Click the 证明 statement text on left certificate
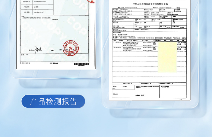The image size is (212, 137). [x=40, y=18]
